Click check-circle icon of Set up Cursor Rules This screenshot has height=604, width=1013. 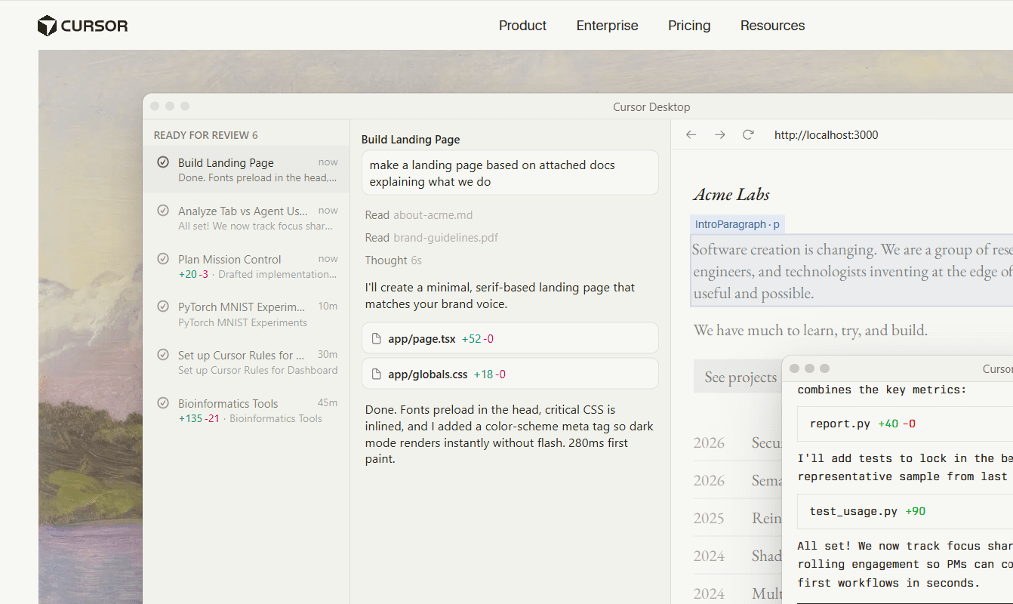click(162, 355)
